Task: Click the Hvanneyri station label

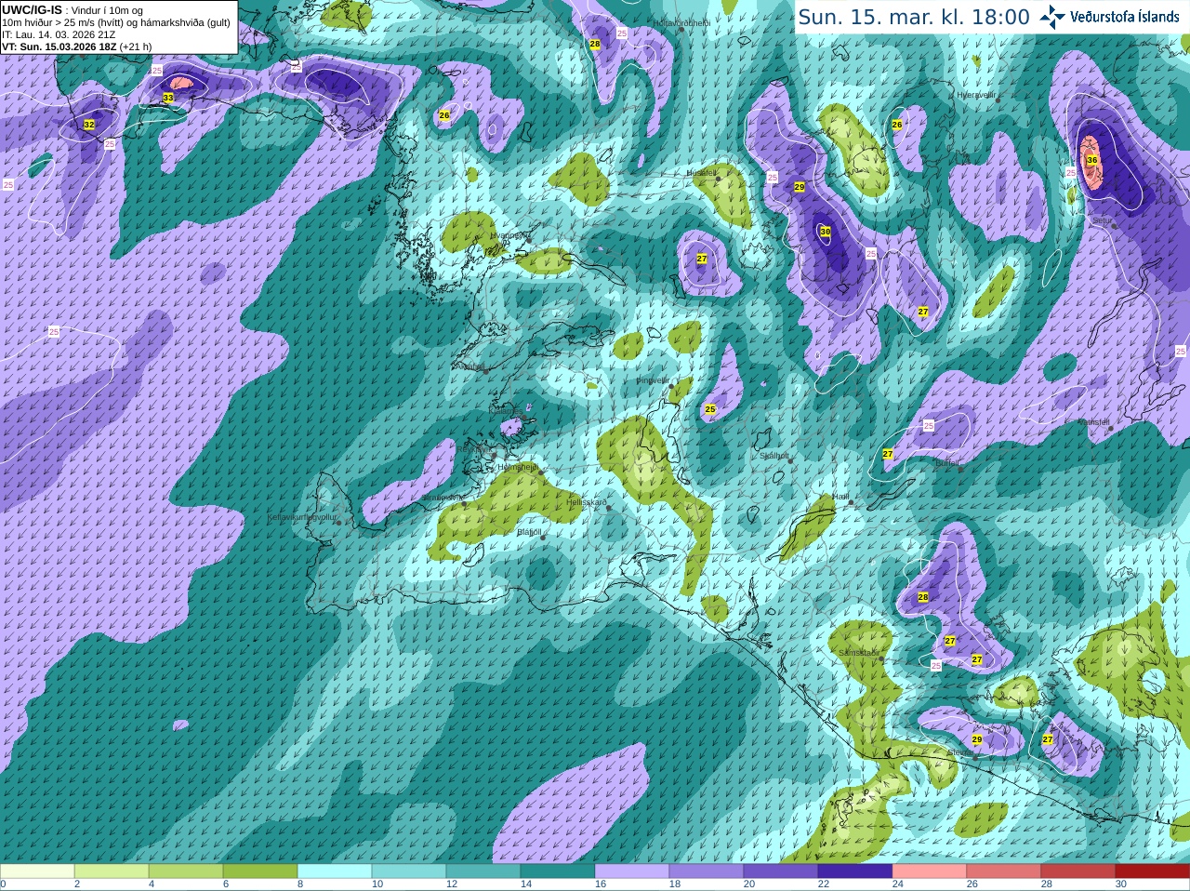Action: (508, 235)
